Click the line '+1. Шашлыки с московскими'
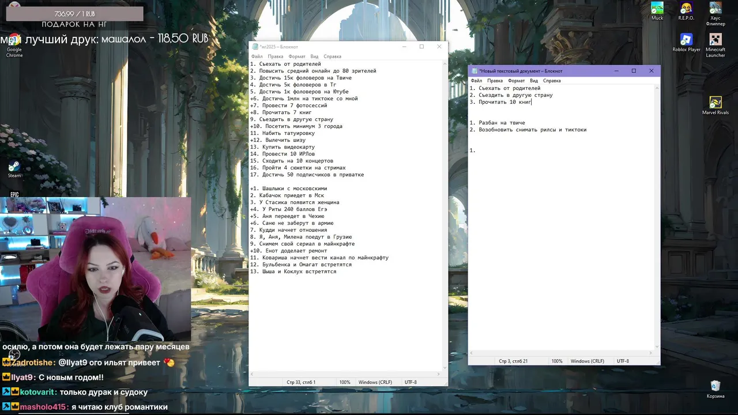The width and height of the screenshot is (738, 415). (289, 188)
